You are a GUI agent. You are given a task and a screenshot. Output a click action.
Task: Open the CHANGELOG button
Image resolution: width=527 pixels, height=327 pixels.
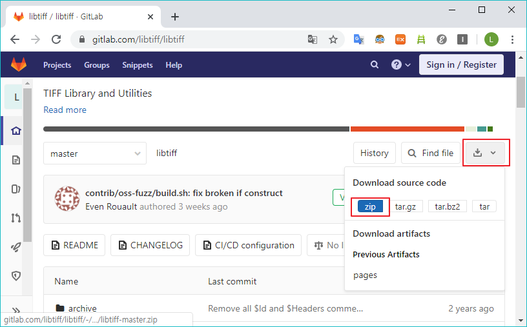pos(150,245)
